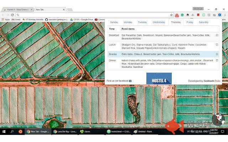Open the hamburger menu on Earth View page
Viewport: 228px width, 142px height.
coord(10,32)
